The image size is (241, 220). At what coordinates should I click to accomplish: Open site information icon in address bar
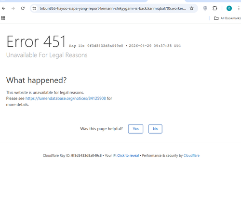(34, 8)
